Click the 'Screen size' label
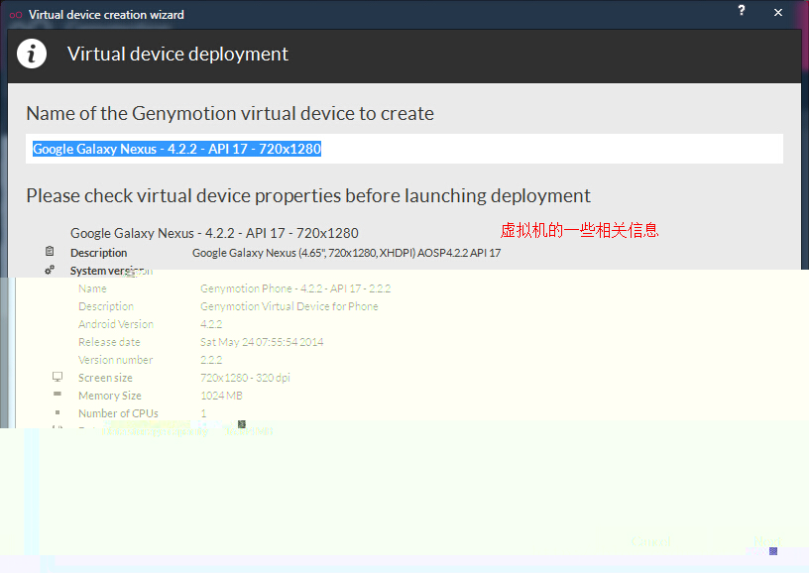Screen dimensions: 809x573 (105, 378)
